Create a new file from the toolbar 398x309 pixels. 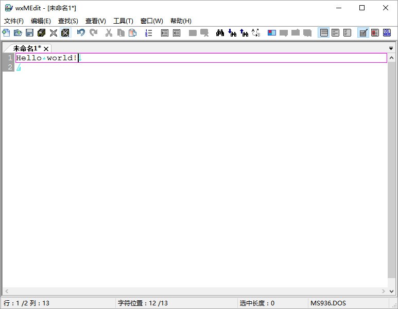(6, 33)
